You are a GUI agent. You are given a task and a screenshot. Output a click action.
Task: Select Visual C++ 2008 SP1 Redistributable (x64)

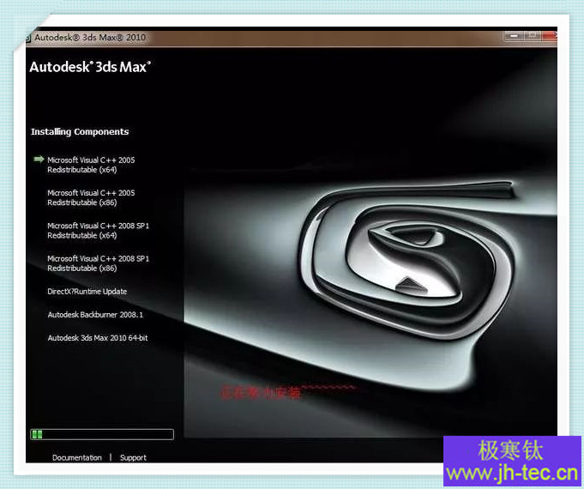98,230
